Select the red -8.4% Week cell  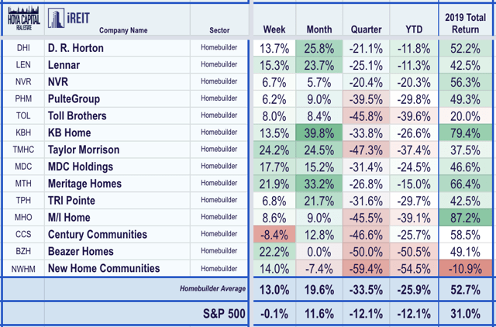click(274, 235)
